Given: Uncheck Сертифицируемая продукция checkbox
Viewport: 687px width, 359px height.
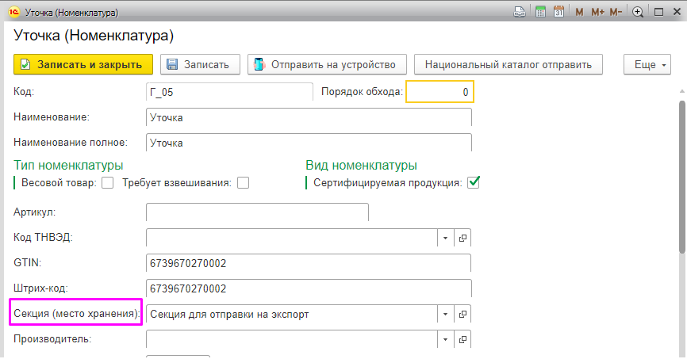Looking at the screenshot, I should (474, 182).
